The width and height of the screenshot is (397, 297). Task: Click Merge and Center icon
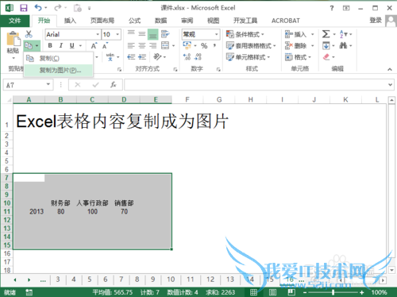pyautogui.click(x=165, y=45)
